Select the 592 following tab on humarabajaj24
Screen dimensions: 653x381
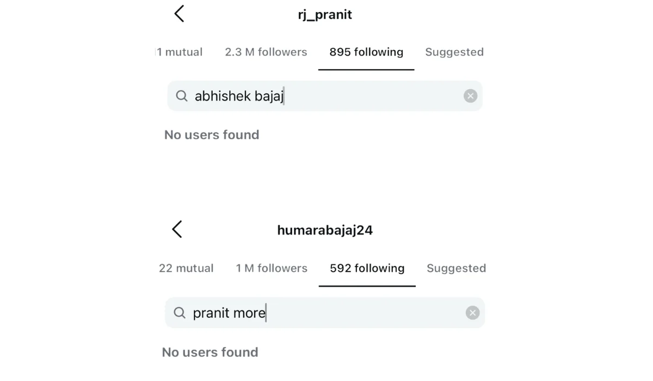[x=367, y=268]
